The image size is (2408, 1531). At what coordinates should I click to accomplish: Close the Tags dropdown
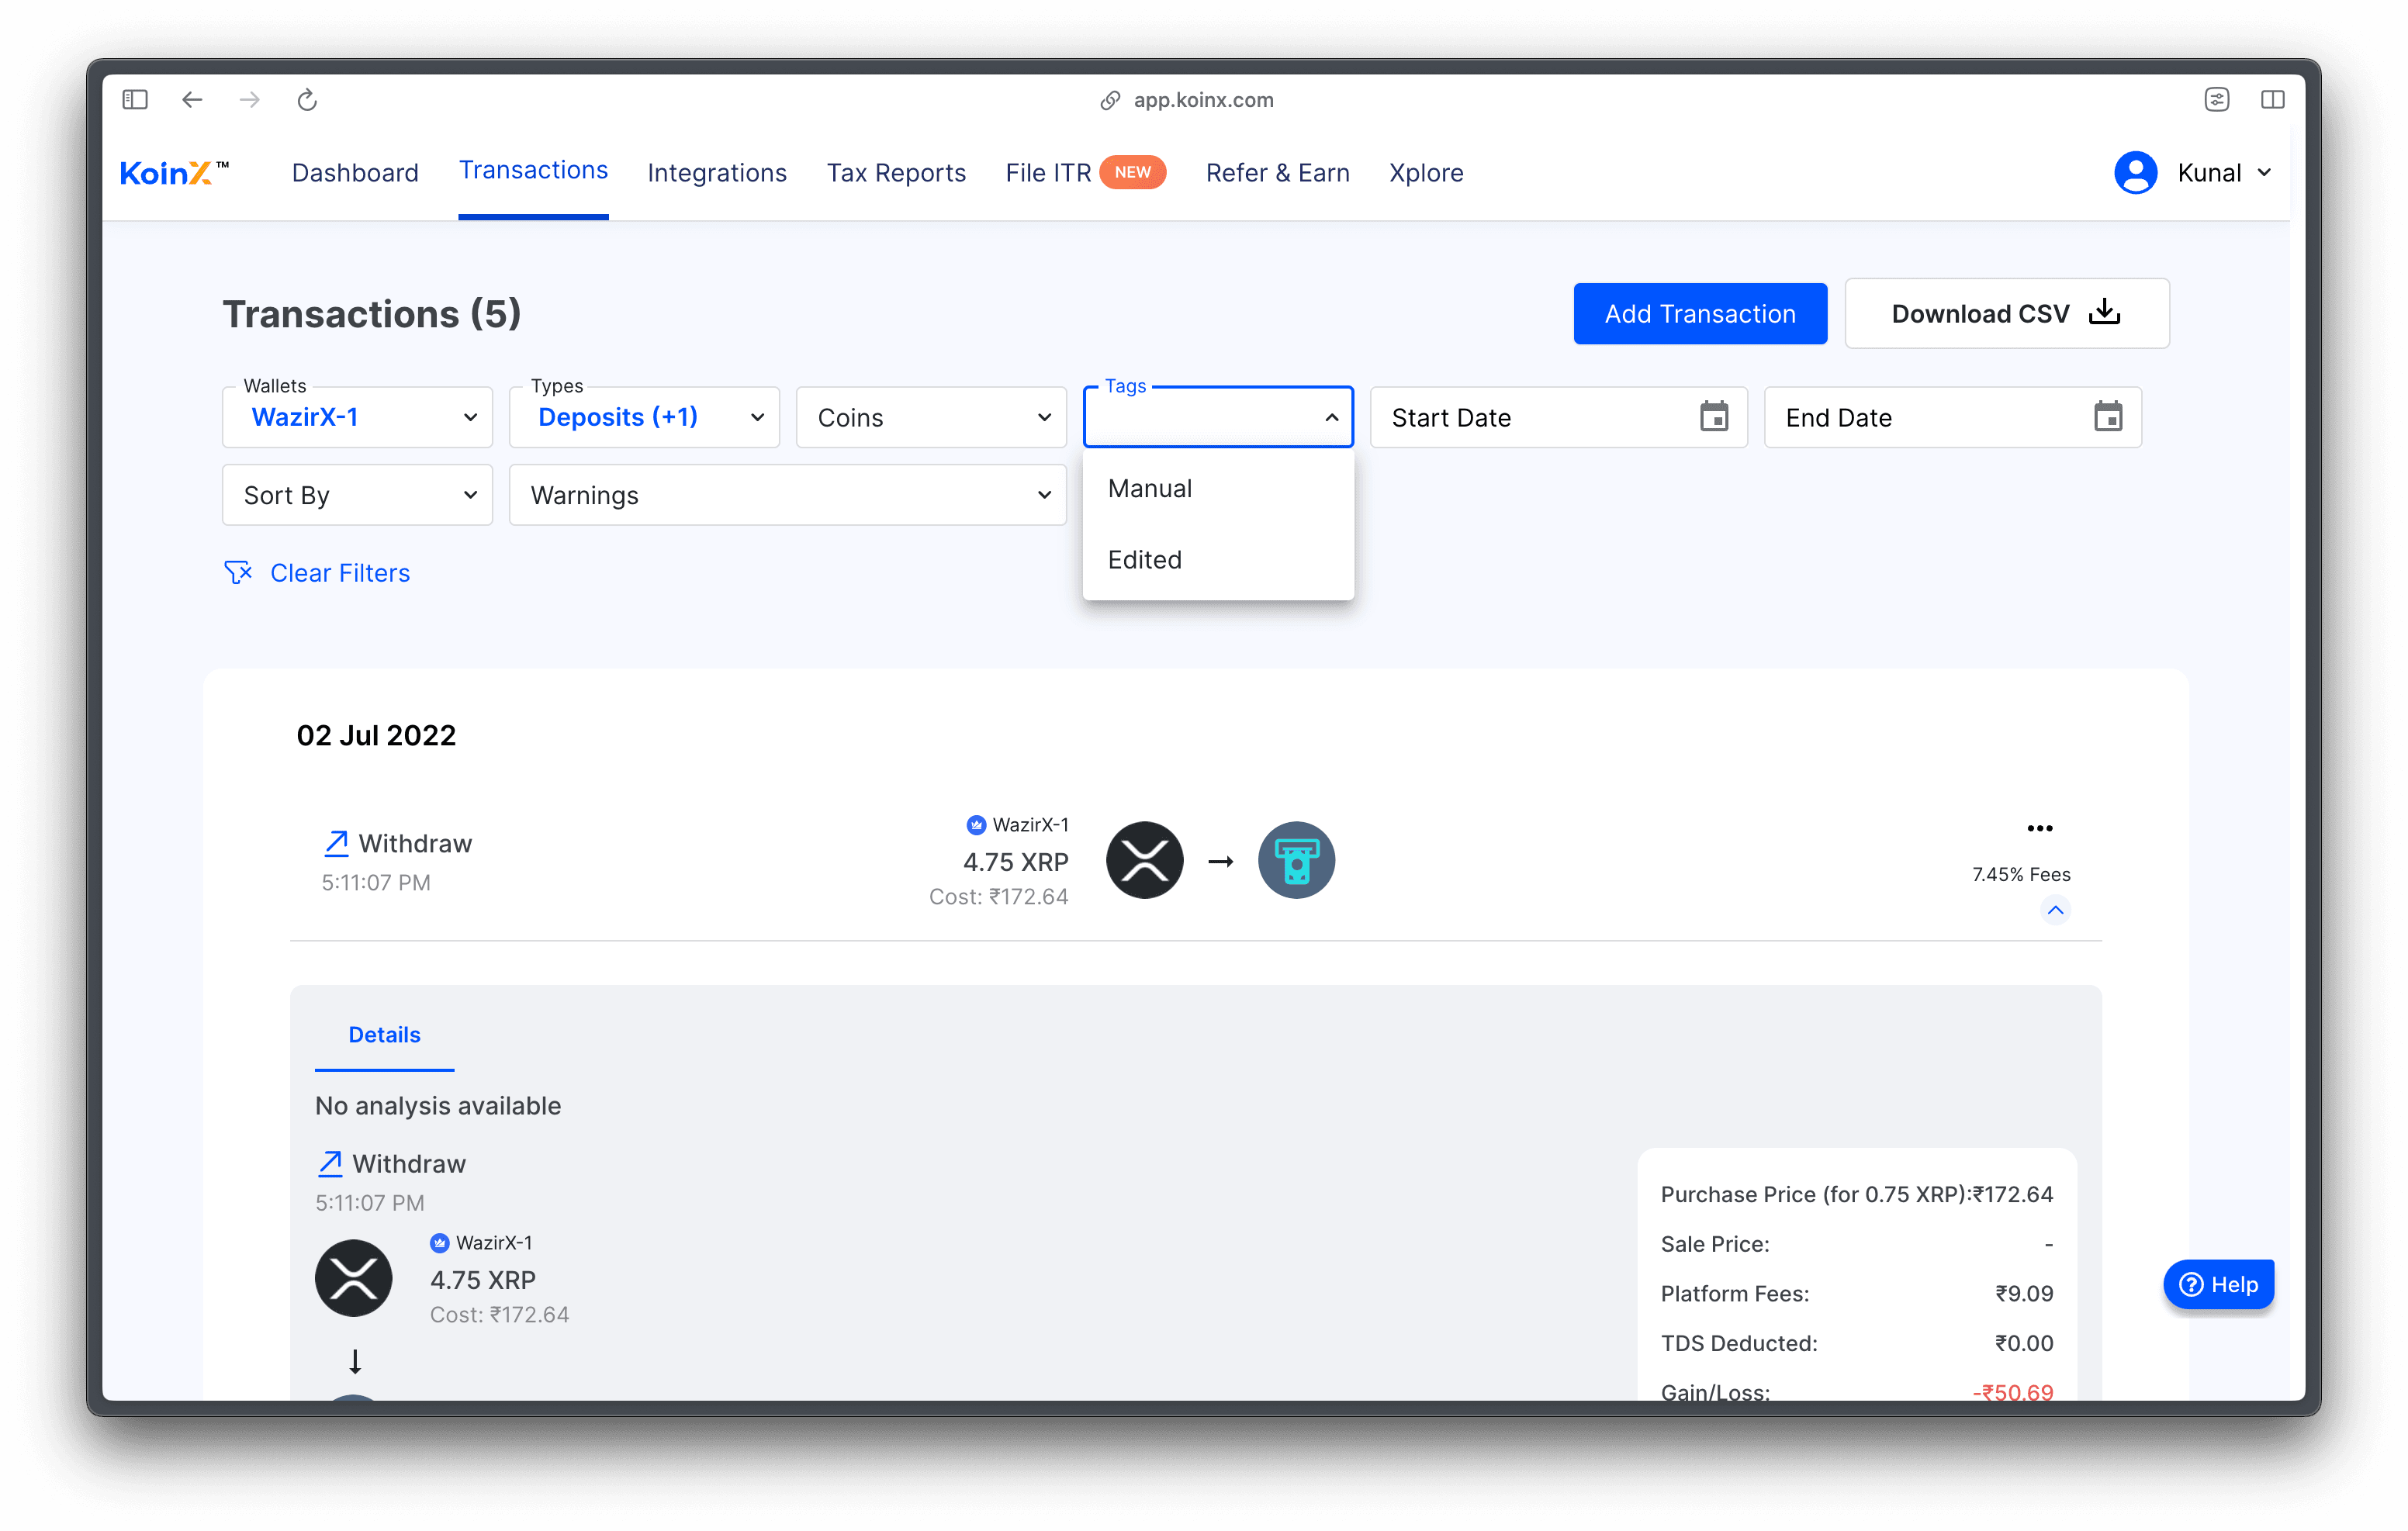pos(1218,417)
